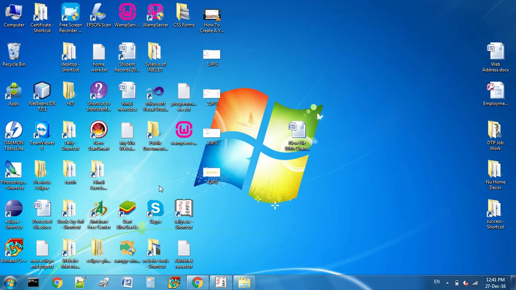
Task: Select the 3.JPG image thumbnail
Action: click(x=212, y=136)
